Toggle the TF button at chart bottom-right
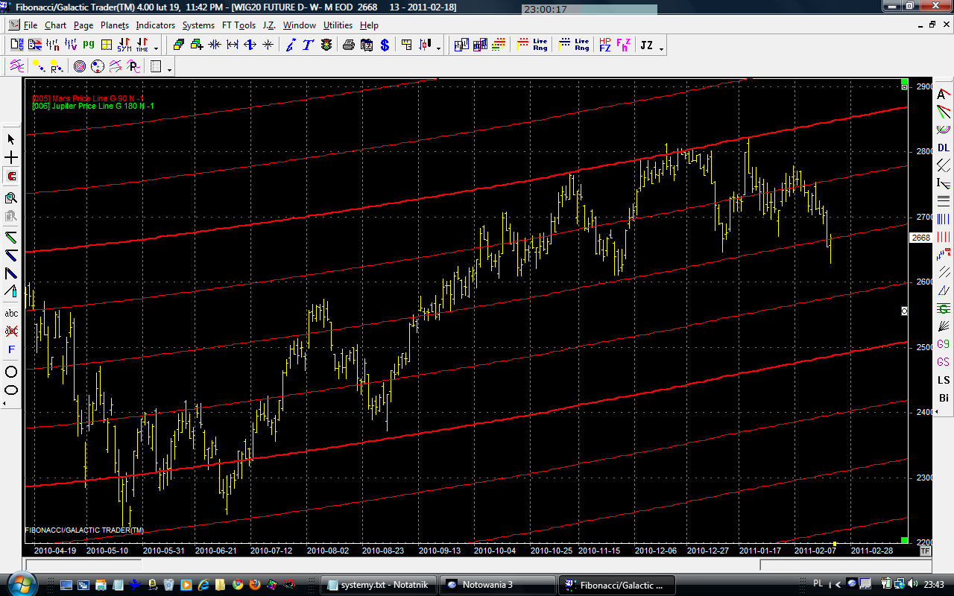This screenshot has height=596, width=954. coord(925,551)
